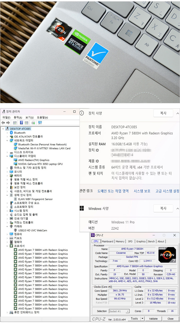Switch to the SPD tab in CPU-Z
180x323 pixels.
point(130,241)
